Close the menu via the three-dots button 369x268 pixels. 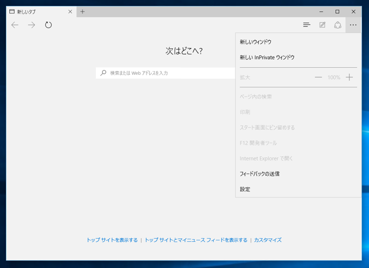click(353, 25)
